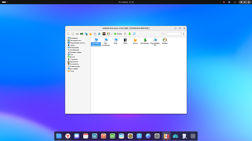
Task: Open the Report icon in toolbar
Action: 73,34
